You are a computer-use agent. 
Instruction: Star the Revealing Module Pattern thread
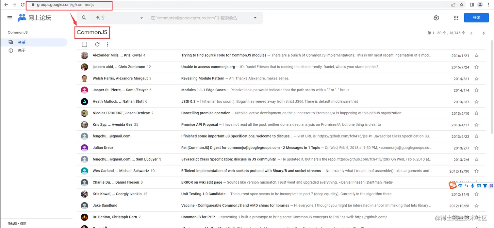476,79
